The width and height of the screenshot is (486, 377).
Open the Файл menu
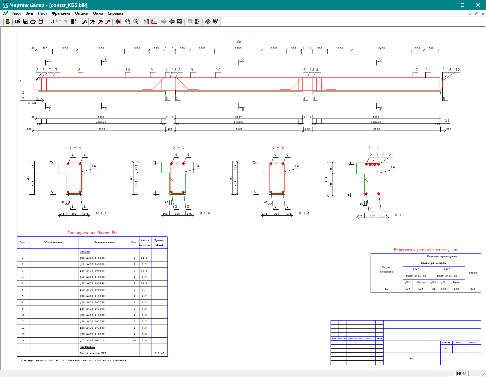tap(15, 13)
